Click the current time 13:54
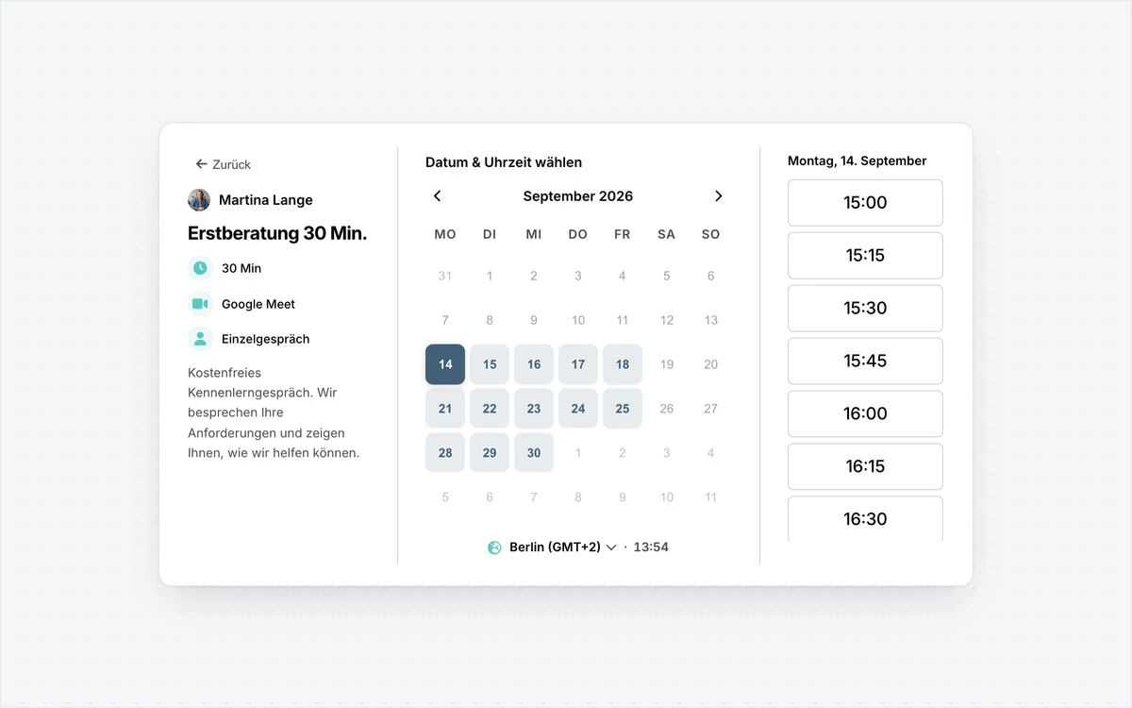Viewport: 1132px width, 708px height. (651, 548)
